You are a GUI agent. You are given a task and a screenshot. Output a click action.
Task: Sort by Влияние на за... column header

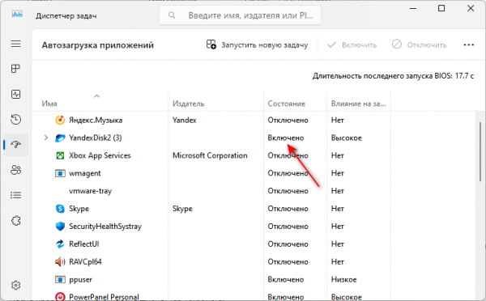click(358, 104)
